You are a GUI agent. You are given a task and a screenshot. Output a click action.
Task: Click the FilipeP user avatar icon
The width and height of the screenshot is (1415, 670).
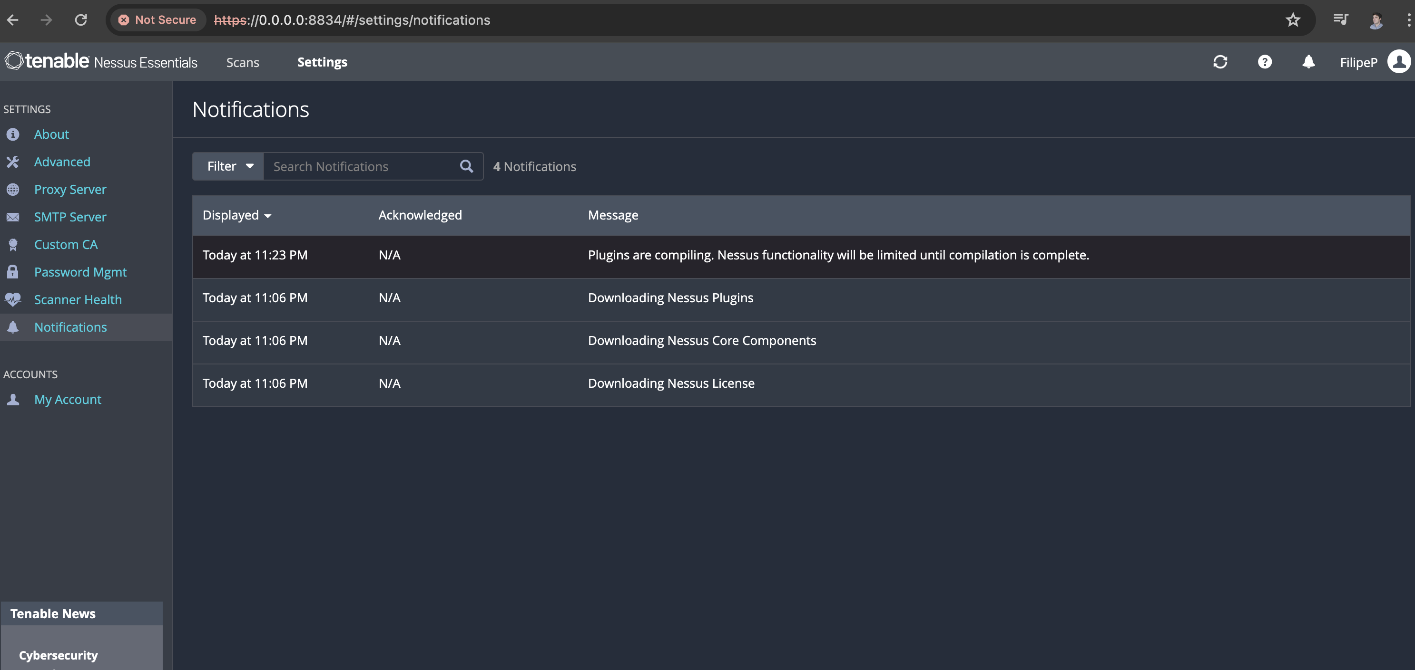click(1398, 62)
